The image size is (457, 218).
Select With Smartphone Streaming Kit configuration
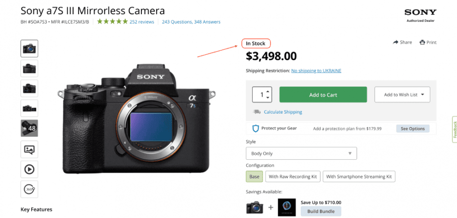coord(359,177)
